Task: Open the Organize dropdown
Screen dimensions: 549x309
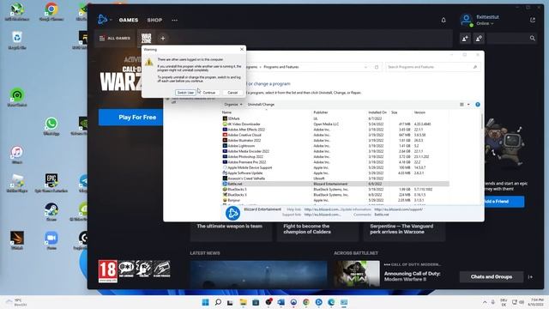Action: point(233,105)
